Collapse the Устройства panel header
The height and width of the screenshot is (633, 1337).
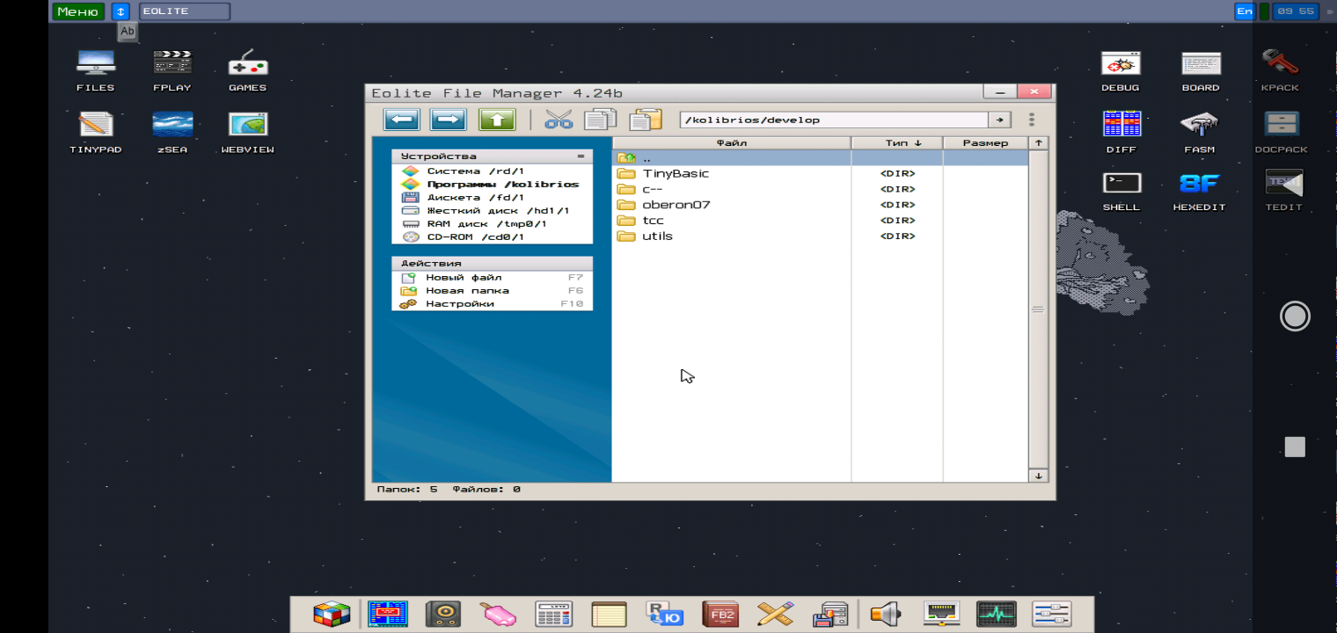click(580, 156)
